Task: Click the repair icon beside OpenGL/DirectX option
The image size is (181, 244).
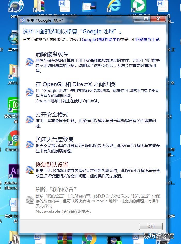Action: click(x=30, y=92)
